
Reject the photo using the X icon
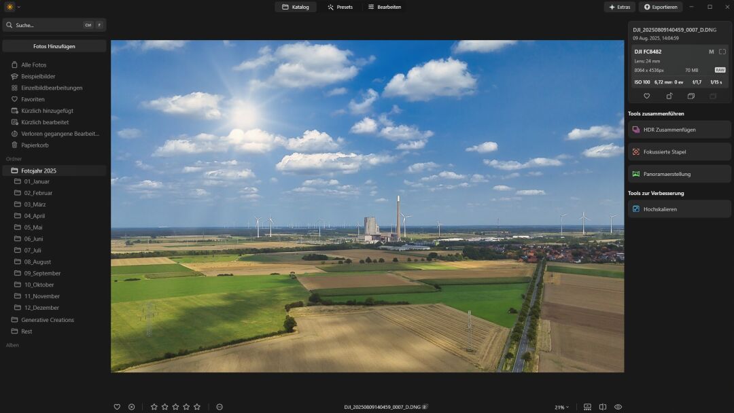[131, 406]
